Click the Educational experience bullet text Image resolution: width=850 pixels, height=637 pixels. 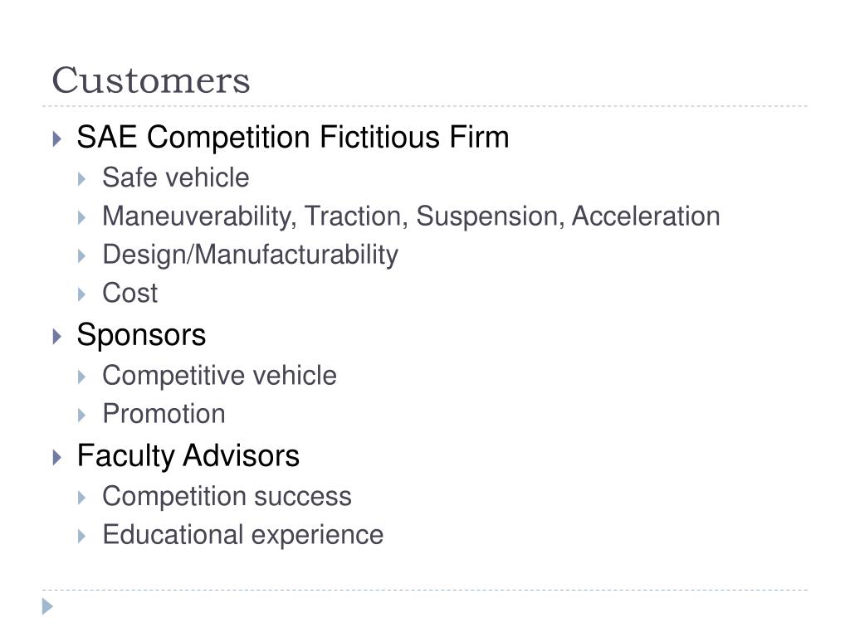(x=243, y=535)
